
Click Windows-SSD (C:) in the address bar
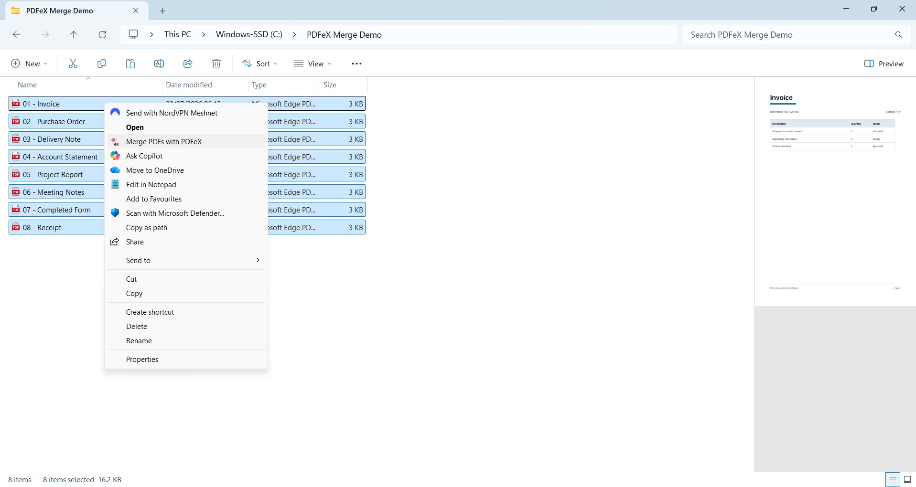(x=249, y=34)
